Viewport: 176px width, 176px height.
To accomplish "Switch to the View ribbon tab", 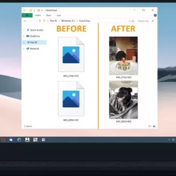I will (x=59, y=15).
